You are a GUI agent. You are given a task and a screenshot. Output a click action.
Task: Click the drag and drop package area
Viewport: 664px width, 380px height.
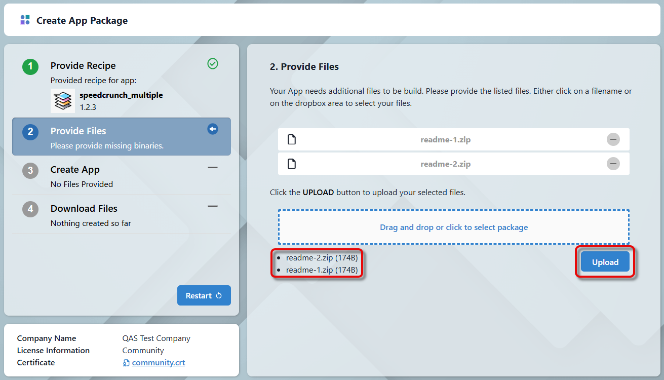pos(453,227)
